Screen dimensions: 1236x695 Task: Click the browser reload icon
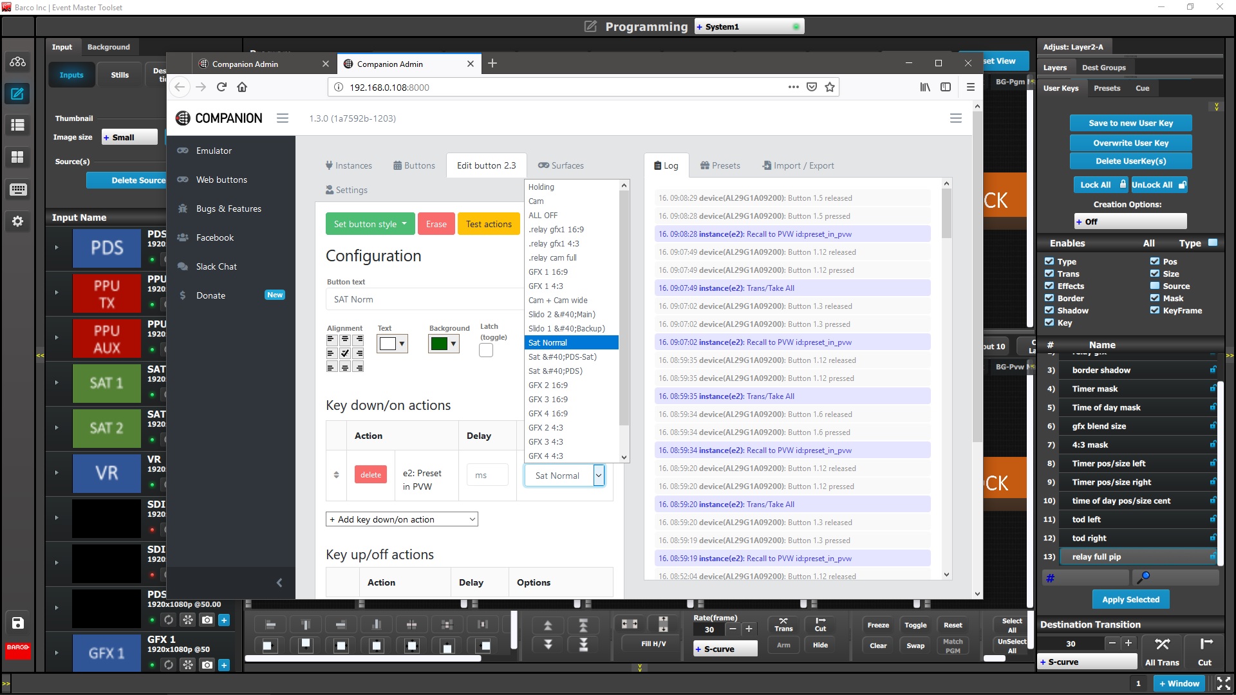pos(221,87)
